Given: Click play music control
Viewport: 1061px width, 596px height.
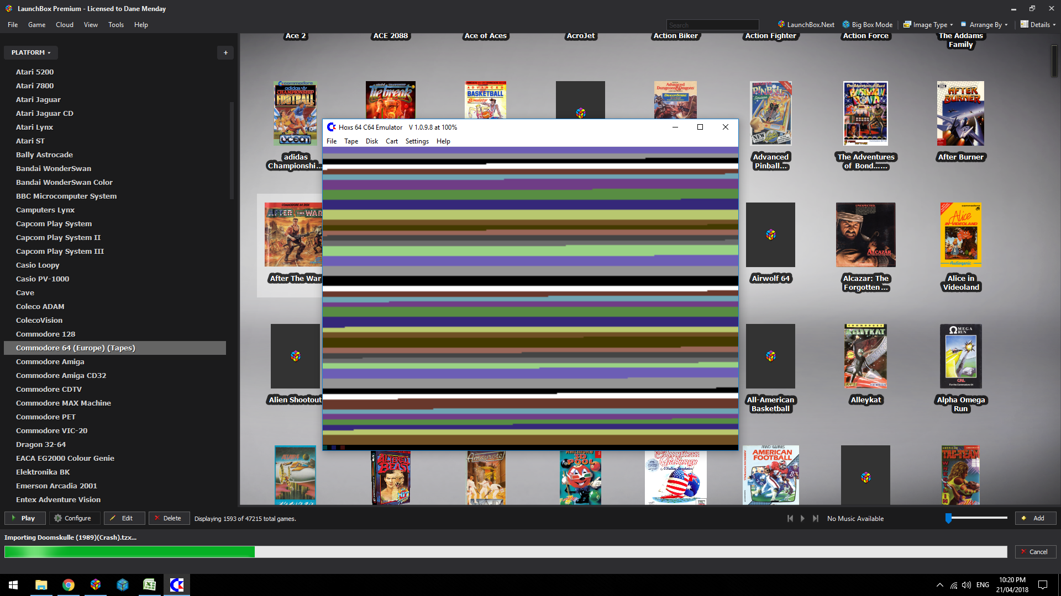Looking at the screenshot, I should pyautogui.click(x=803, y=518).
